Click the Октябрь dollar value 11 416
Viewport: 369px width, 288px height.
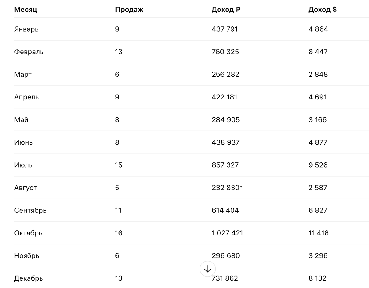[x=319, y=233]
